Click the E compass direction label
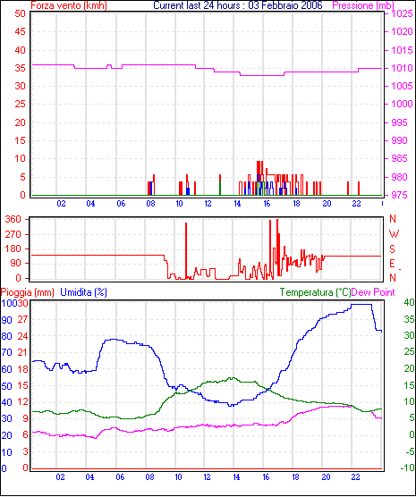416x497 pixels. [392, 264]
